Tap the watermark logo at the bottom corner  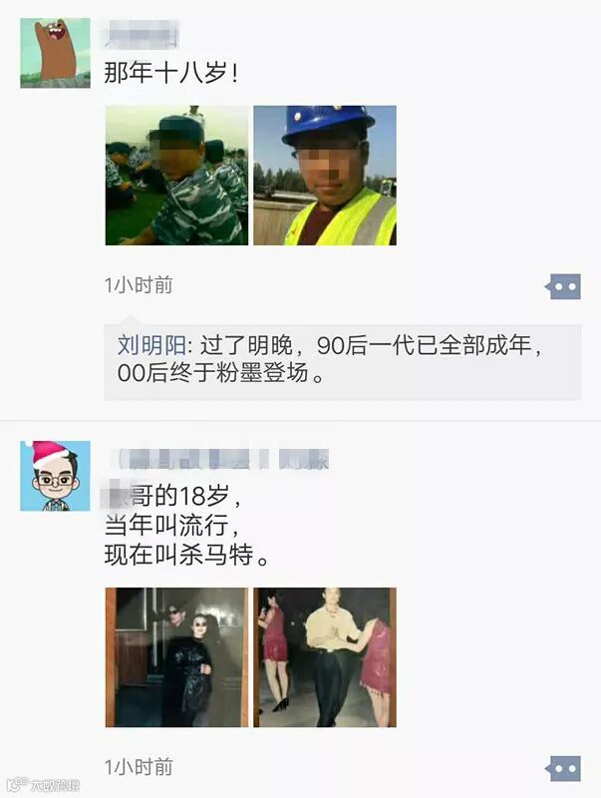(44, 784)
